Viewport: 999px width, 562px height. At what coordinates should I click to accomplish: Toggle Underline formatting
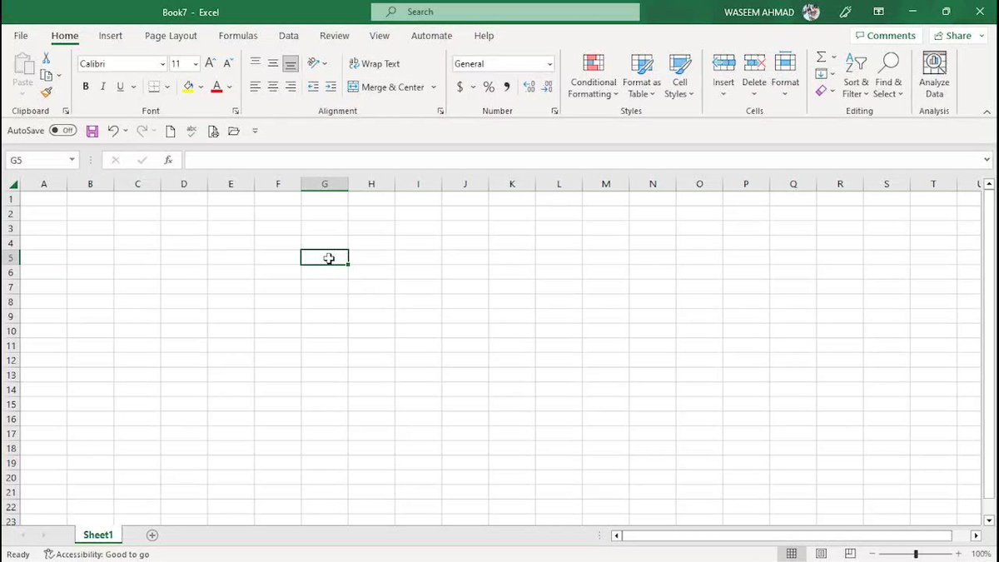121,87
